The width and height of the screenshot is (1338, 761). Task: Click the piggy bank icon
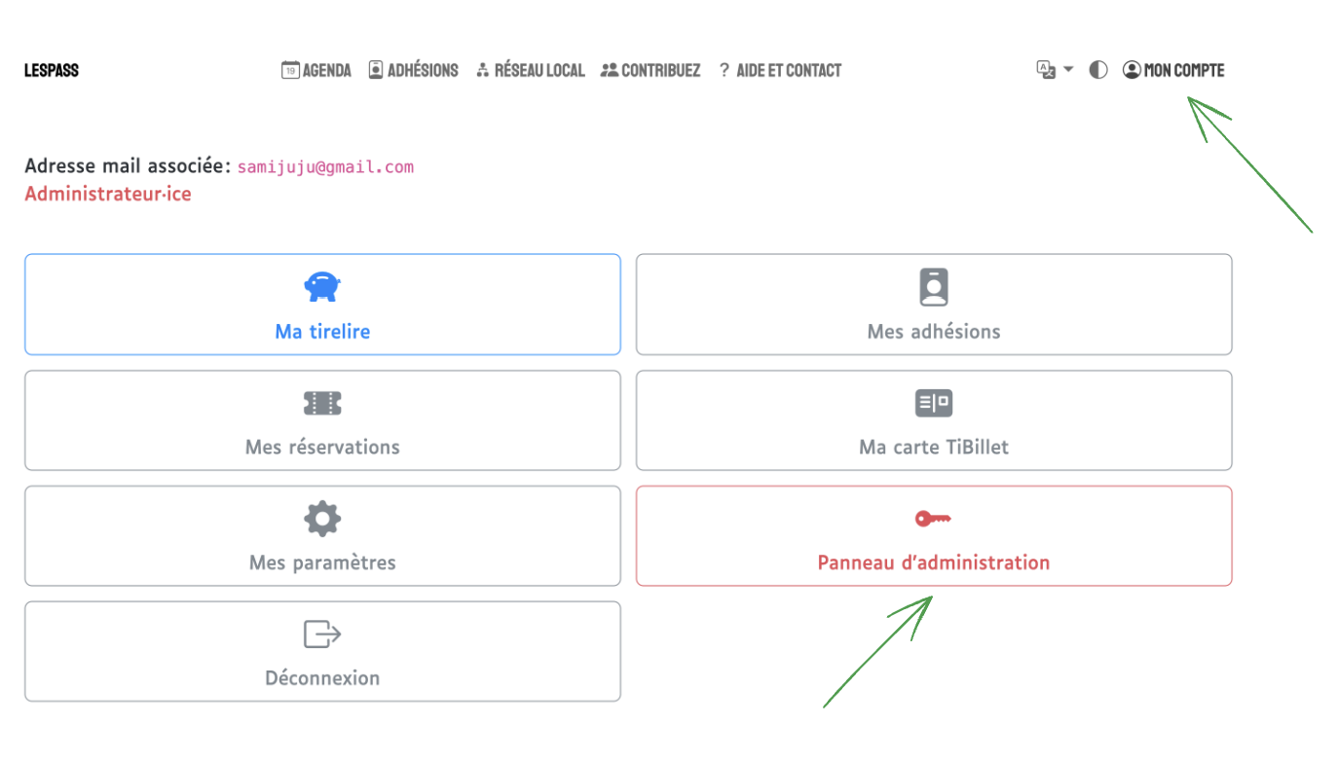click(322, 286)
